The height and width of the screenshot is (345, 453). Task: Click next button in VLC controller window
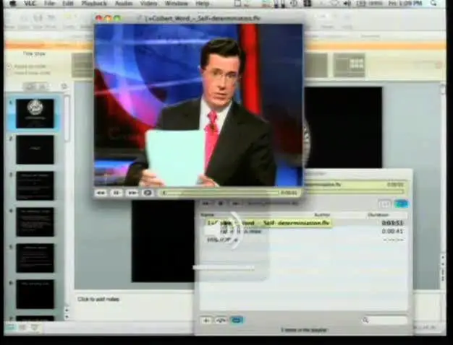coord(235,204)
